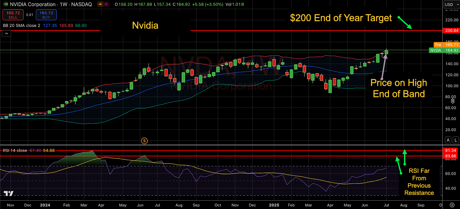460x209 pixels.
Task: Click the close value 164.92 in the top legend
Action: click(x=183, y=4)
